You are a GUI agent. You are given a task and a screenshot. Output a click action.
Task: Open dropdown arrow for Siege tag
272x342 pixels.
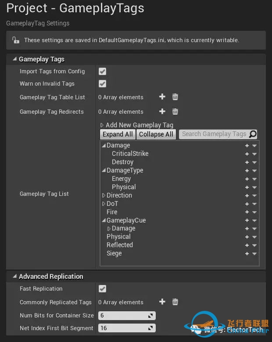coord(254,254)
